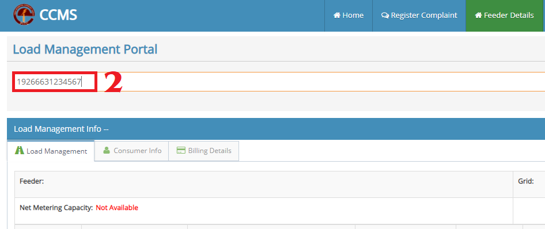The height and width of the screenshot is (229, 545).
Task: Switch to the Load Management tab
Action: (x=51, y=151)
